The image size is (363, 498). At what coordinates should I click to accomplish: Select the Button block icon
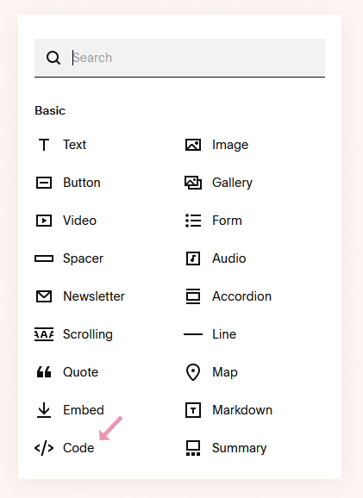pos(44,183)
